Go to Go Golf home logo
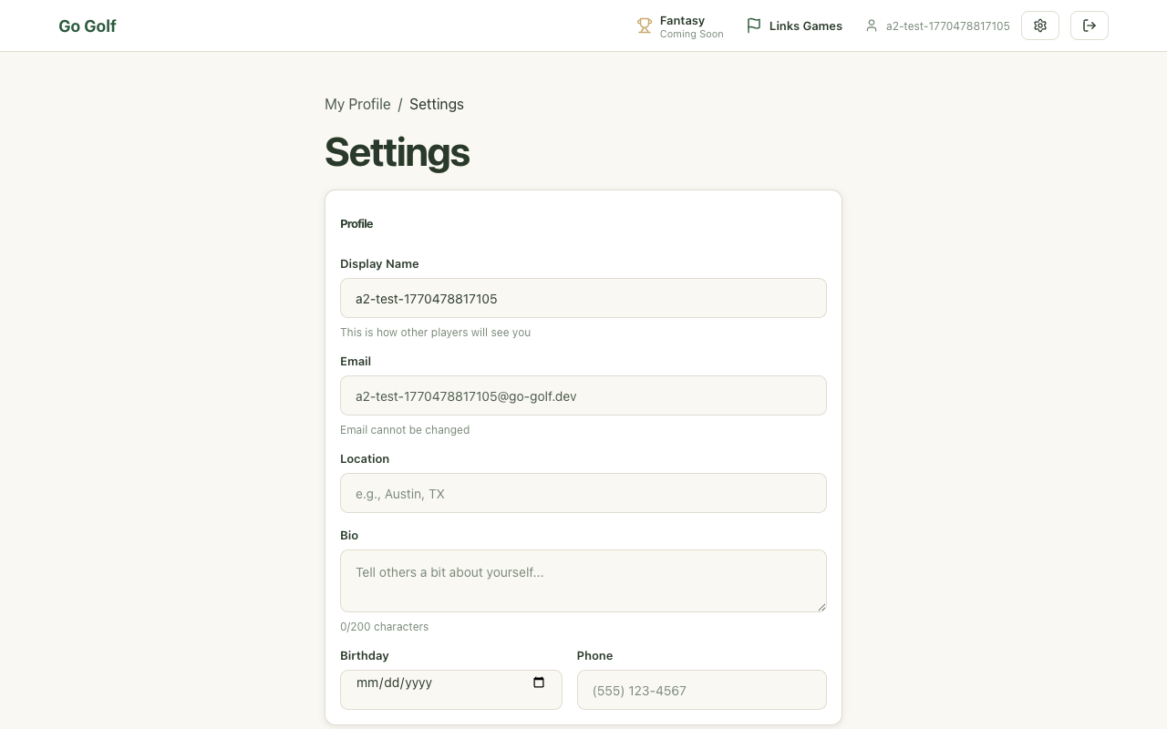The width and height of the screenshot is (1167, 729). coord(88,26)
